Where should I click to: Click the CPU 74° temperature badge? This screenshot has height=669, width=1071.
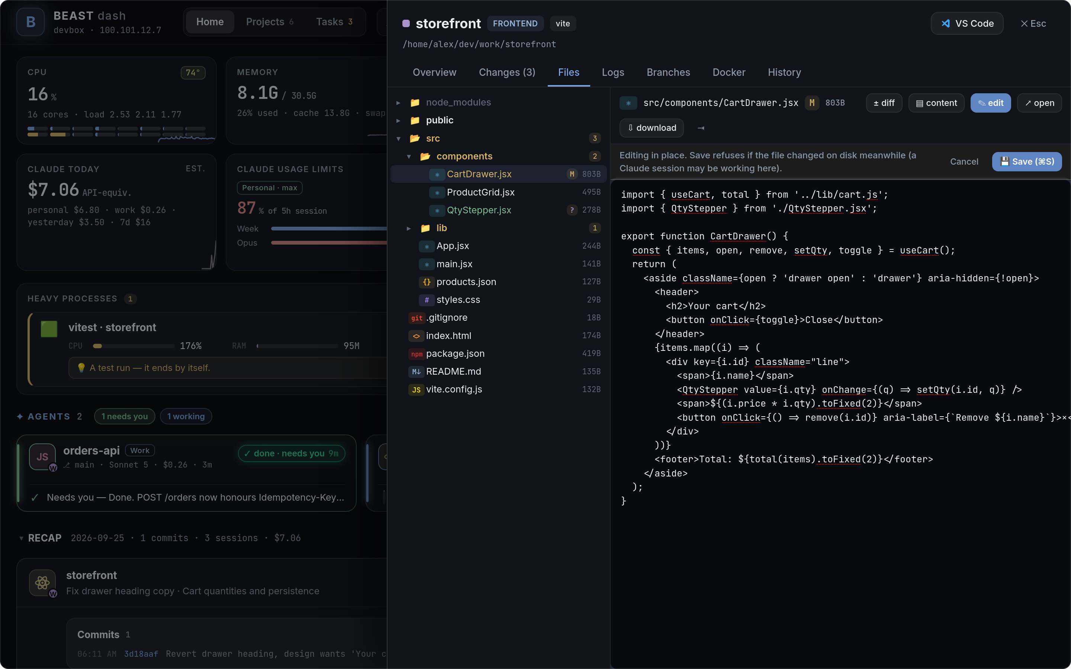tap(193, 72)
